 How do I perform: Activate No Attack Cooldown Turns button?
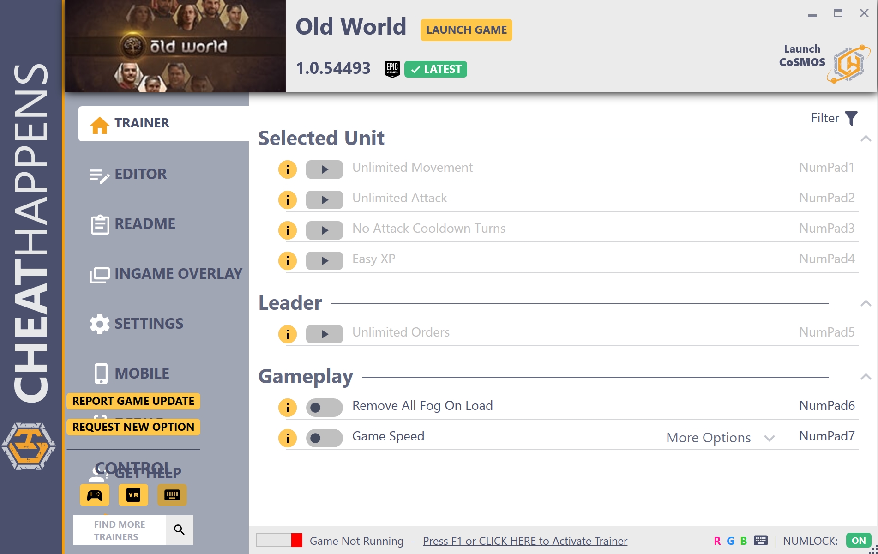[x=325, y=230]
